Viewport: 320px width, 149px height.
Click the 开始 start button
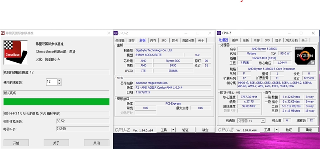[16, 143]
